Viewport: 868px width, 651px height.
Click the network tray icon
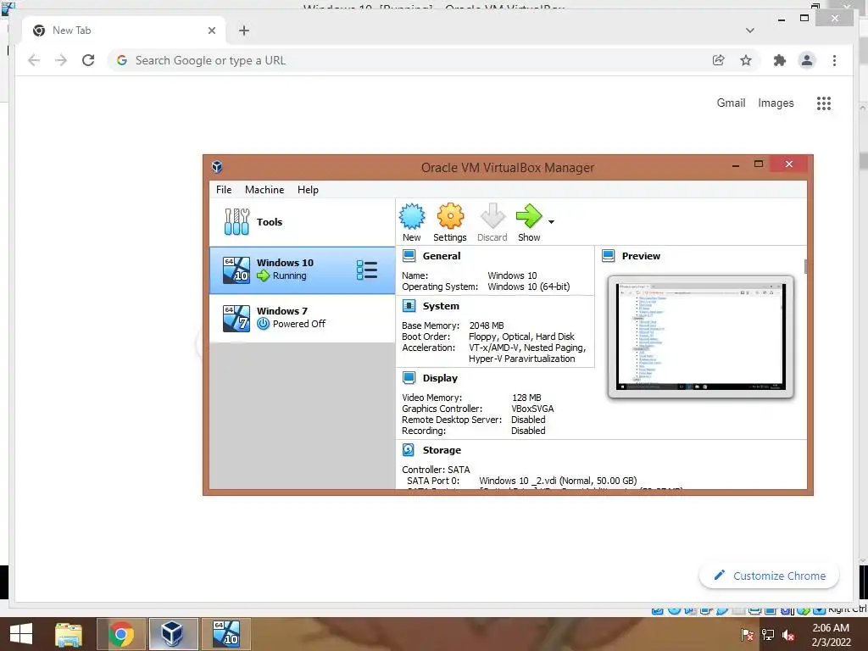[x=768, y=635]
